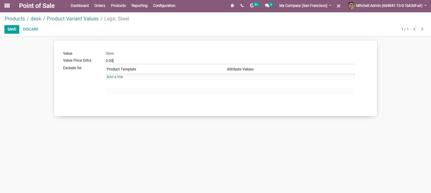The height and width of the screenshot is (193, 431).
Task: Go to Products breadcrumb
Action: tap(15, 19)
